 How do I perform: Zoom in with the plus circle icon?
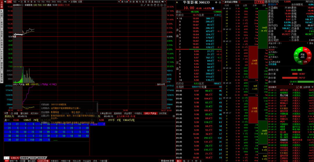click(162, 5)
